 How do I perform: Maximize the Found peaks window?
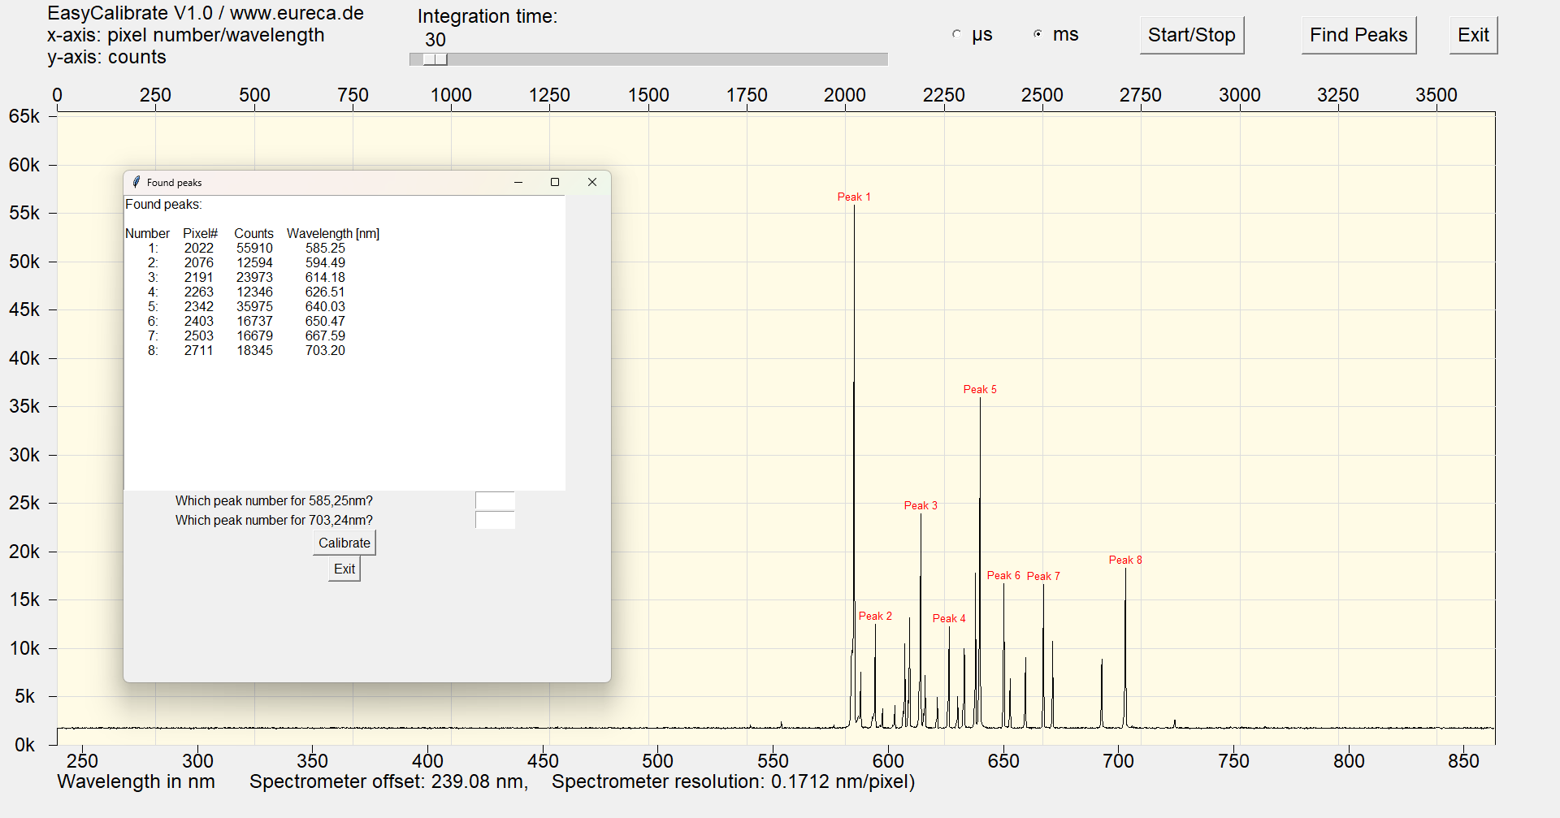point(555,182)
